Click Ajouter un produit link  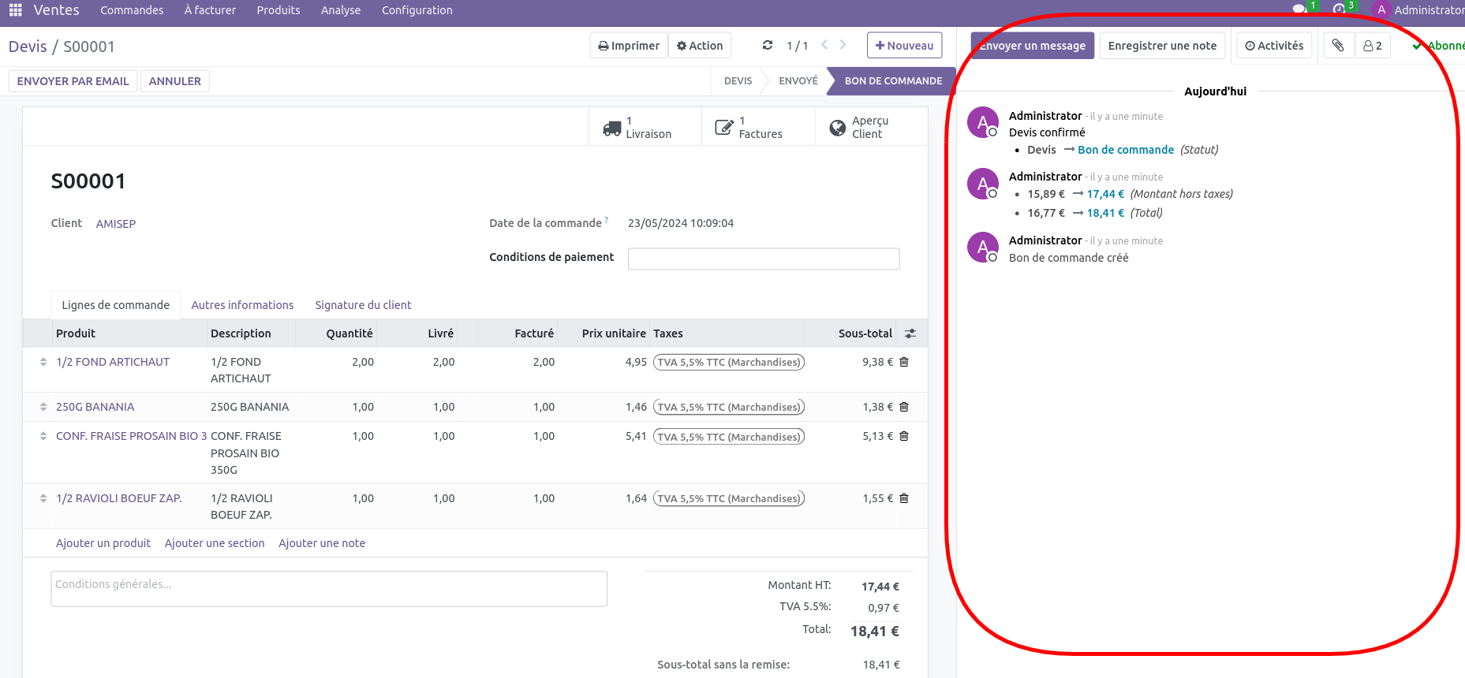(x=103, y=543)
